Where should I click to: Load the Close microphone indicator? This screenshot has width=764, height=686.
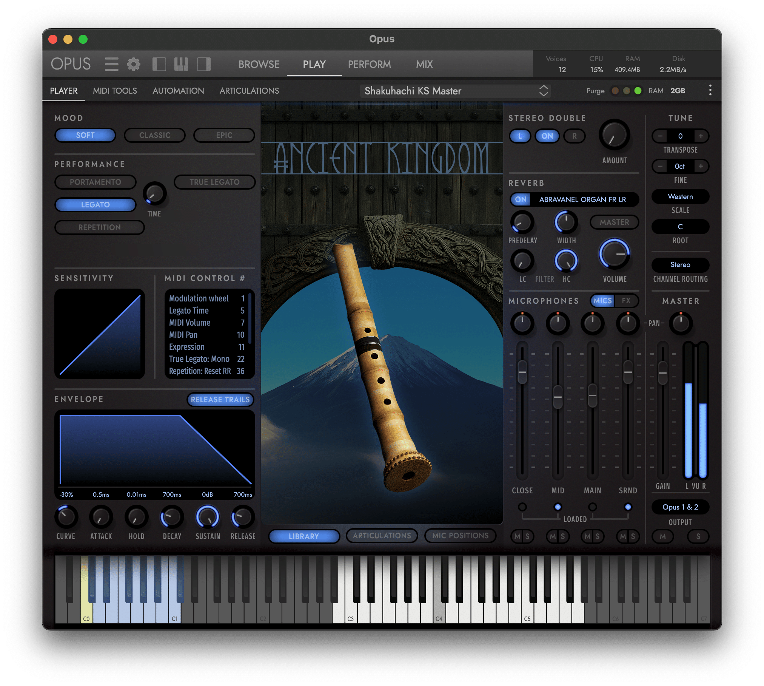[x=522, y=507]
